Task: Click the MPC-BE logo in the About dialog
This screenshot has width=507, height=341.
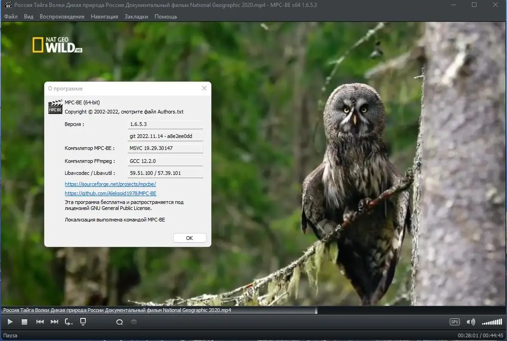Action: 55,107
